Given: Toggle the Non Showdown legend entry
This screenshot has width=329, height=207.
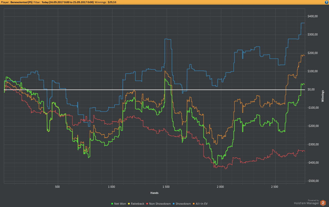Looking at the screenshot, I should click(x=158, y=204).
